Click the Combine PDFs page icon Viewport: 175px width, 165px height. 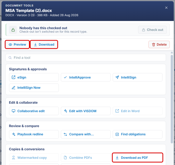pyautogui.click(x=65, y=158)
